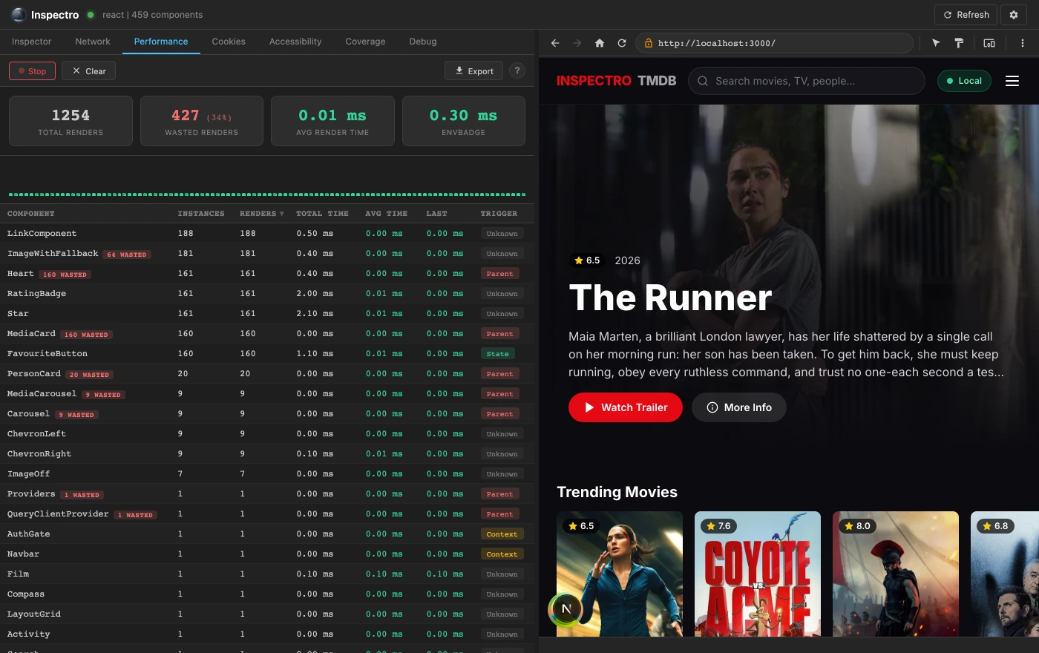
Task: Click the Next.js dev indicator badge
Action: [566, 608]
